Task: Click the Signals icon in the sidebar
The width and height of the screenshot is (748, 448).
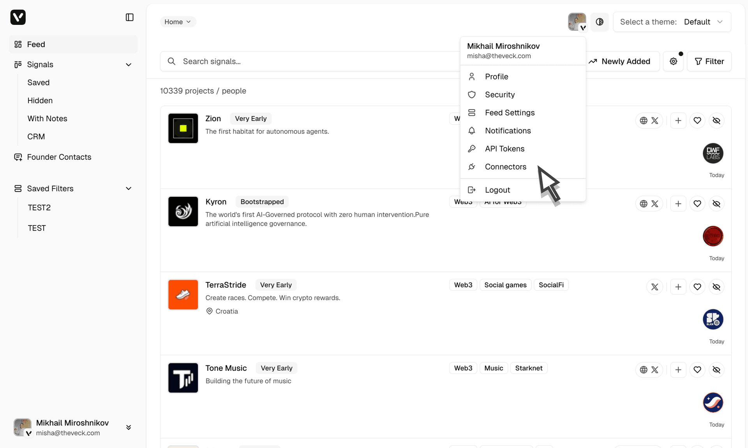Action: point(18,64)
